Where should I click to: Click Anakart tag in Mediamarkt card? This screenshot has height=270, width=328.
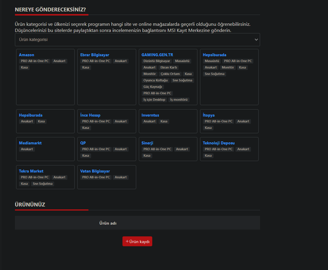coord(27,149)
